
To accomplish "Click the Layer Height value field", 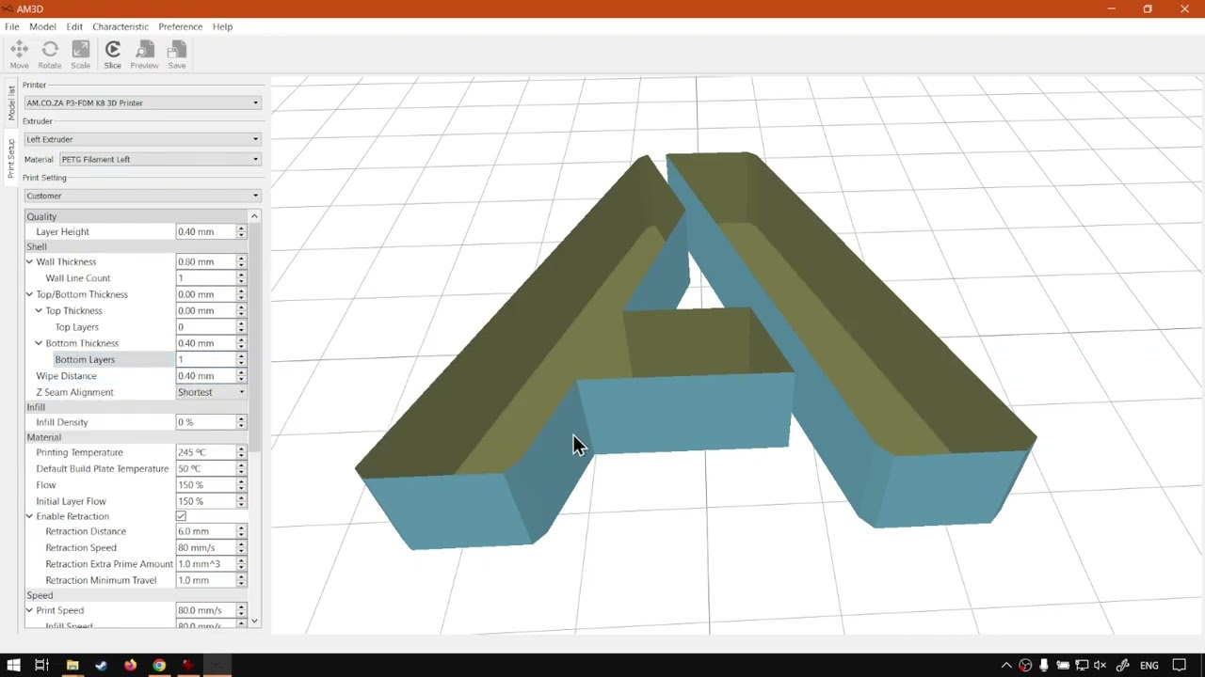I will (x=205, y=231).
